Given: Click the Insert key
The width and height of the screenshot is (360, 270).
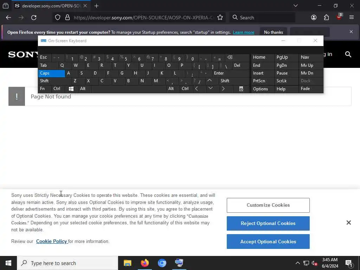Looking at the screenshot, I should [x=263, y=73].
